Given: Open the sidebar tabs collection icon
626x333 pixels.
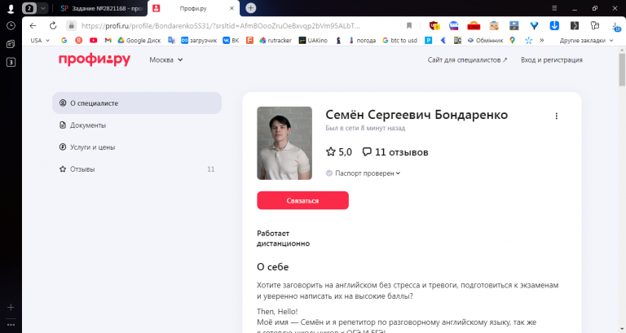Looking at the screenshot, I should point(11,44).
